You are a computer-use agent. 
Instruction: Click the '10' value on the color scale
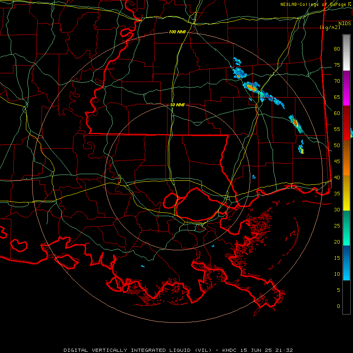[337, 274]
